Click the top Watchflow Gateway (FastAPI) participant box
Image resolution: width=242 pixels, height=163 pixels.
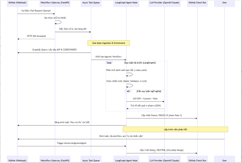coord(55,3)
